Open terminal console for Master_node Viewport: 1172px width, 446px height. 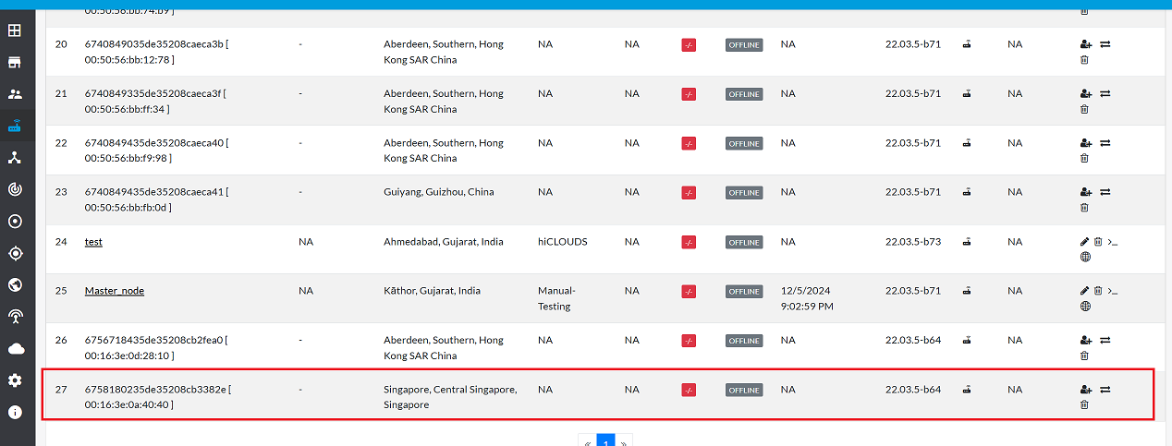(1113, 291)
